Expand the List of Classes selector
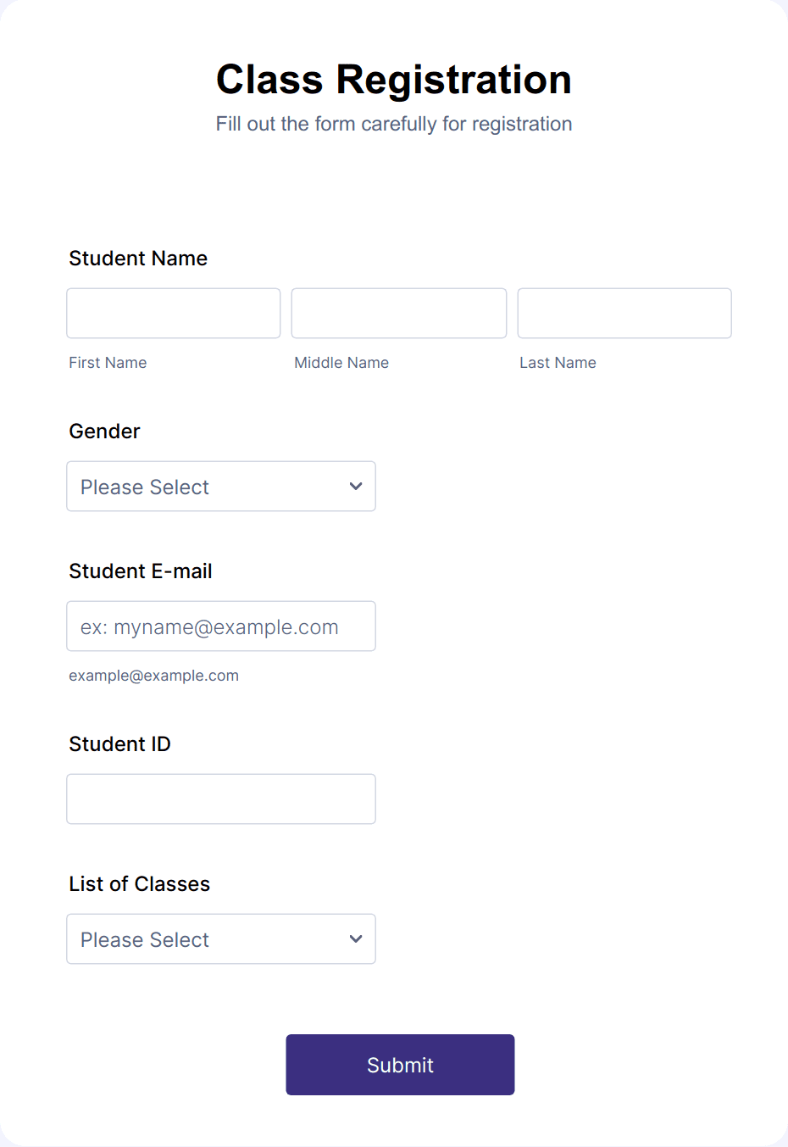 [220, 938]
